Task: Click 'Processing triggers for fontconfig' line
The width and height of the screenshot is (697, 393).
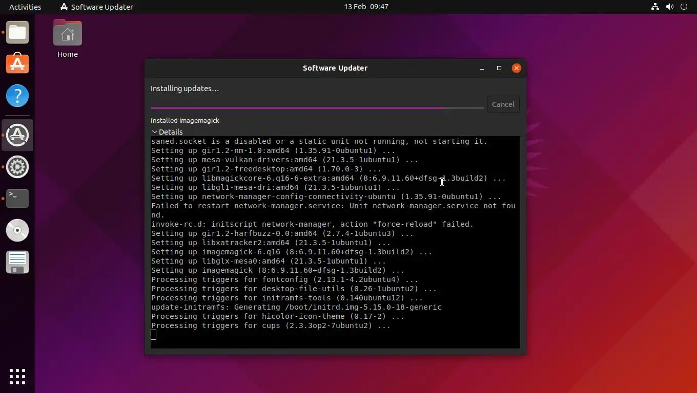Action: (284, 279)
